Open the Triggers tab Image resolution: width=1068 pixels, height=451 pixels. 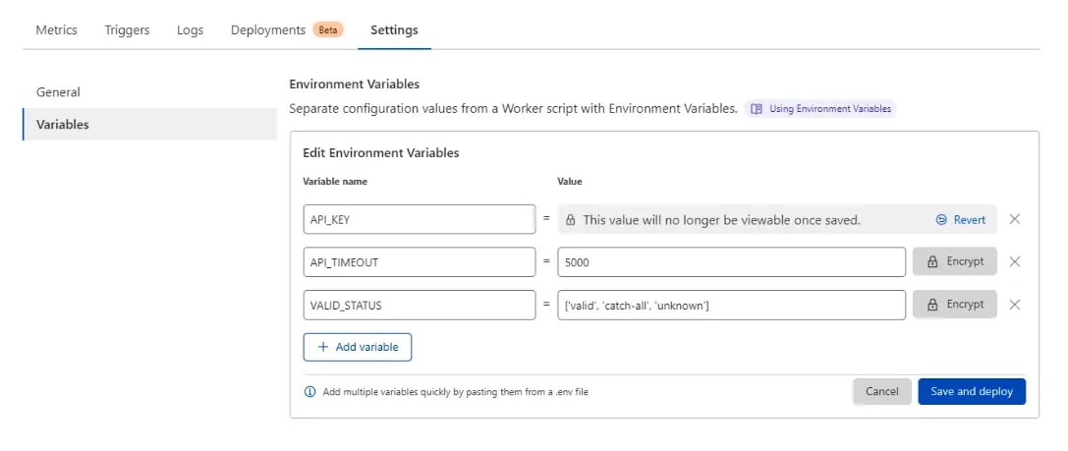coord(128,30)
